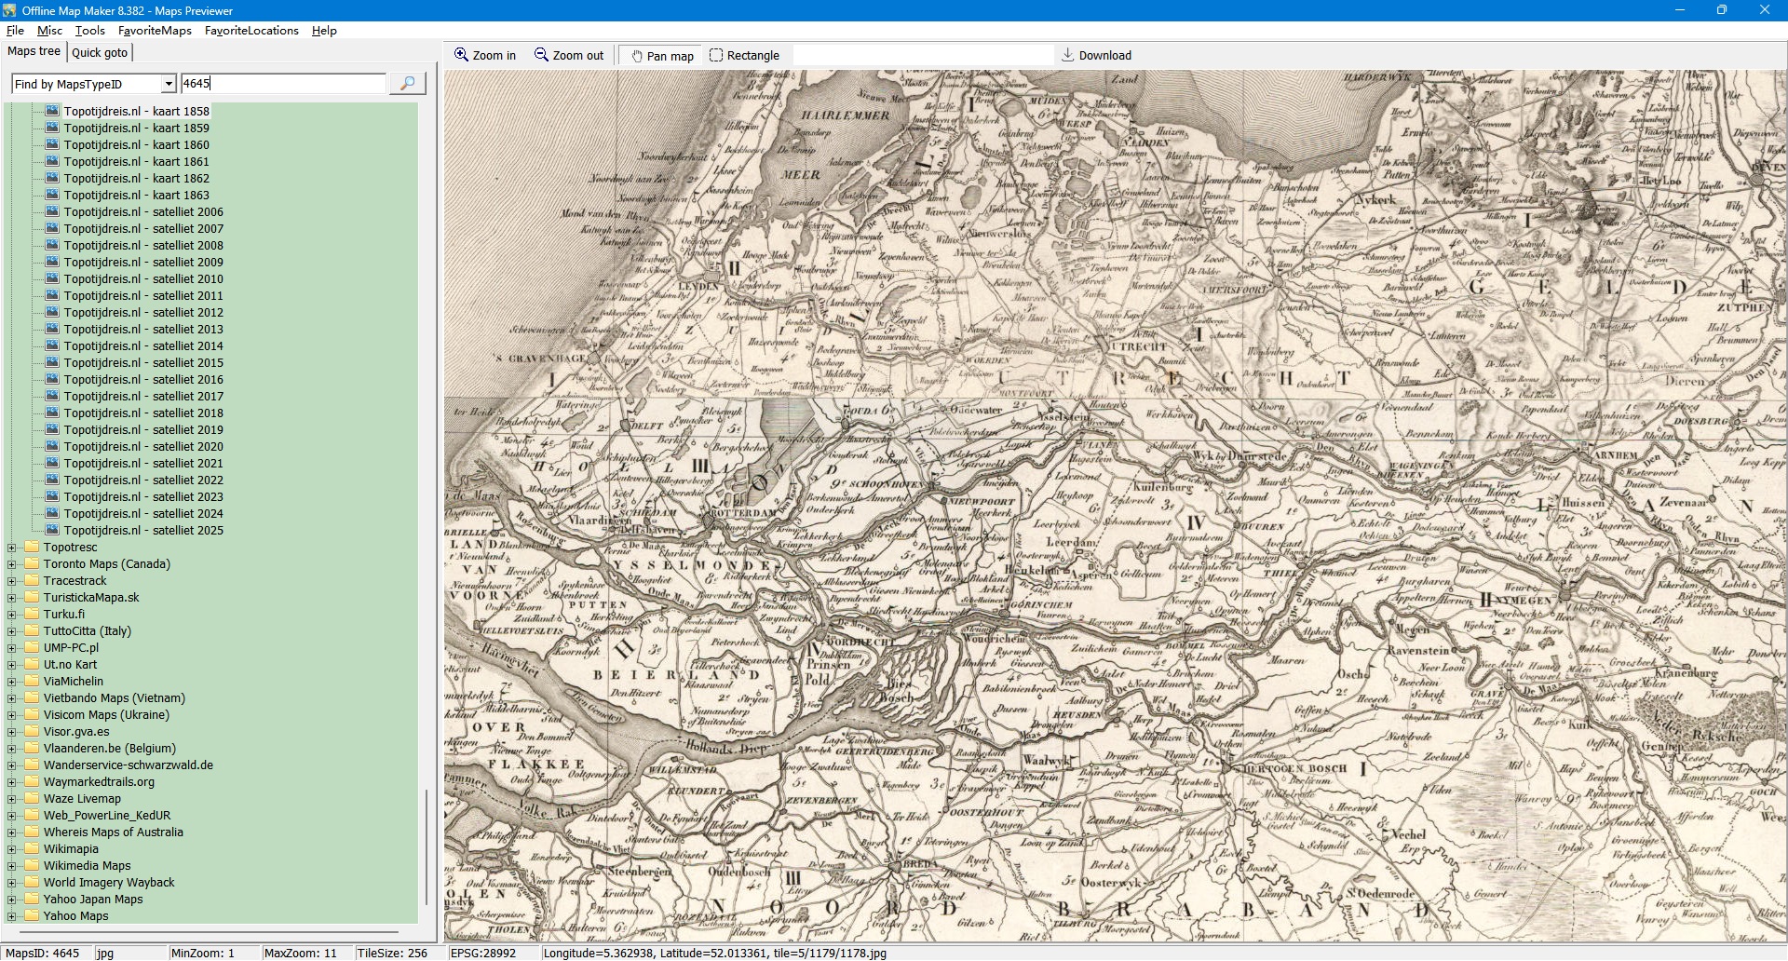The height and width of the screenshot is (961, 1788).
Task: Expand the ViaMichelin folder node
Action: (x=12, y=682)
